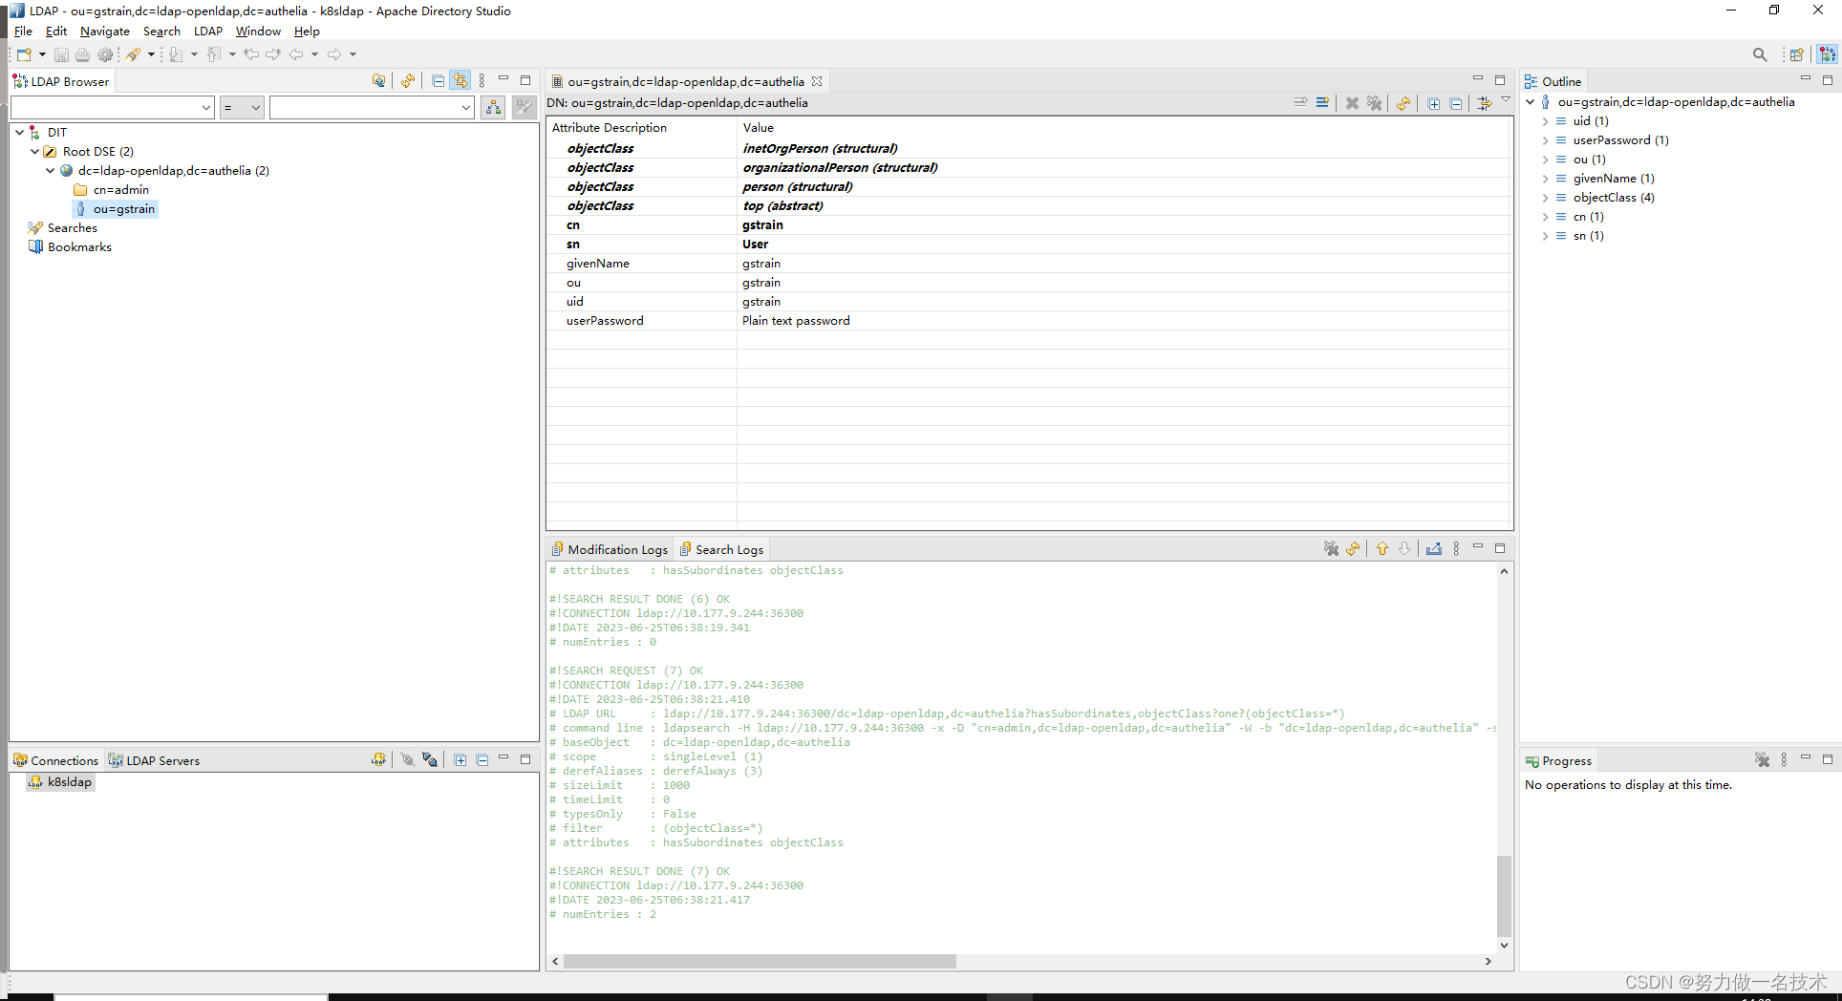The height and width of the screenshot is (1001, 1842).
Task: Click the Show Quick Filter icon in entry editor
Action: tap(1484, 102)
